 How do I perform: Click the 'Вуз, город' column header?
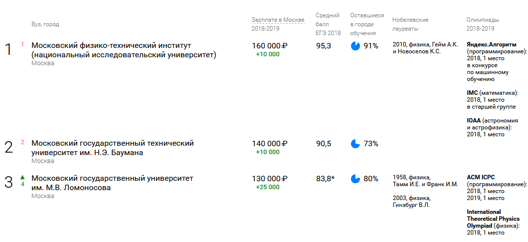click(x=45, y=24)
